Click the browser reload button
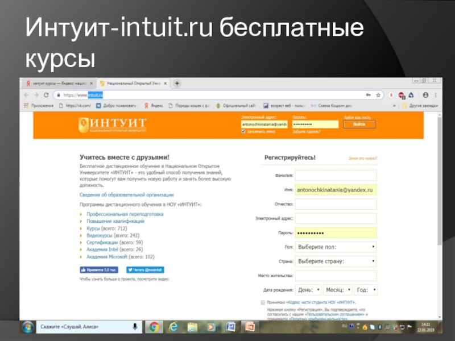This screenshot has width=455, height=341. point(46,95)
